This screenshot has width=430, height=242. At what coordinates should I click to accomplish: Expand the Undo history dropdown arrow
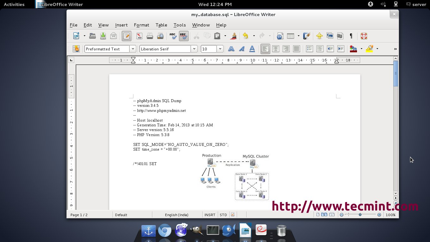point(254,36)
